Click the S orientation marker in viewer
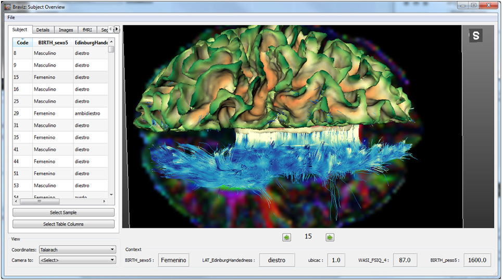This screenshot has height=280, width=502. (x=476, y=35)
